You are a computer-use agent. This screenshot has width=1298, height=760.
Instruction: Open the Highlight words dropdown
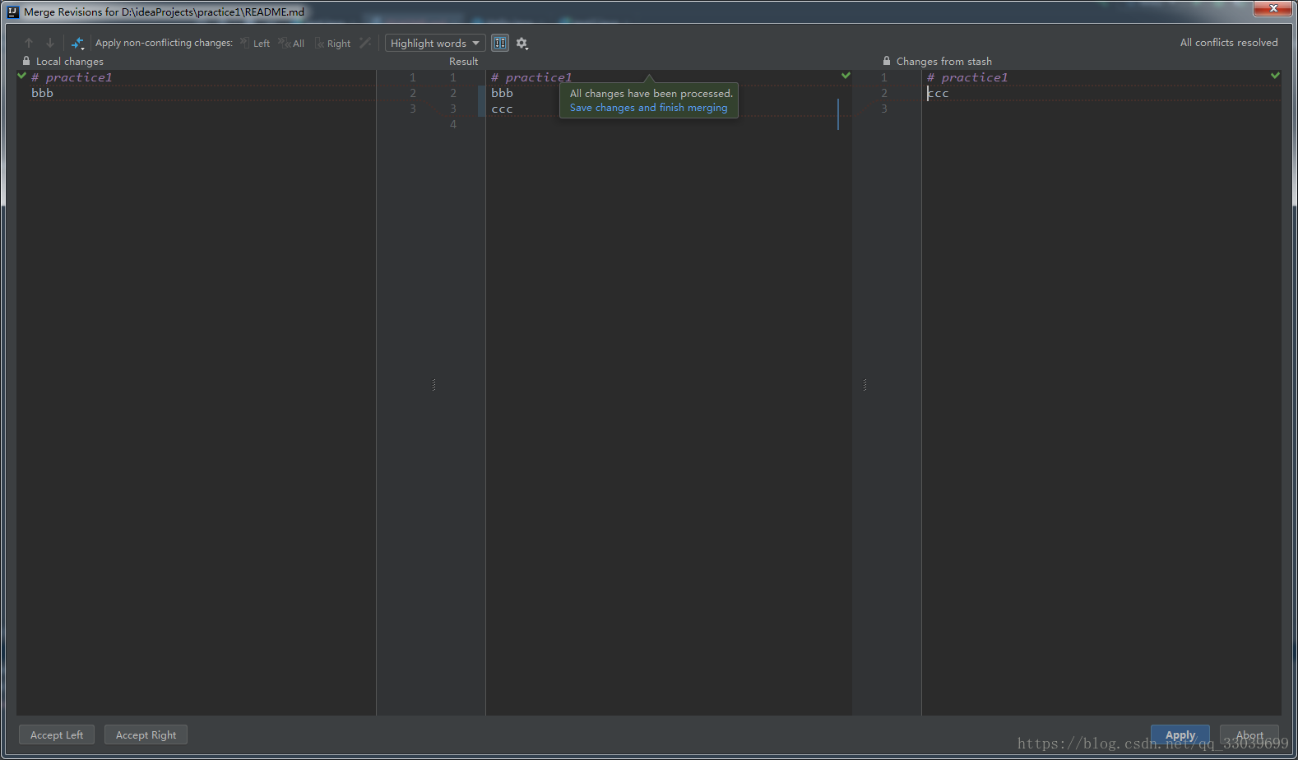(434, 44)
